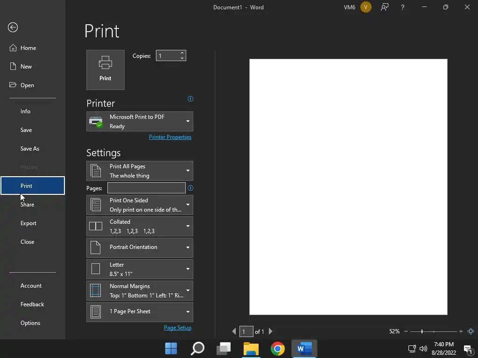478x358 pixels.
Task: Click the house icon beside Home
Action: (x=13, y=48)
